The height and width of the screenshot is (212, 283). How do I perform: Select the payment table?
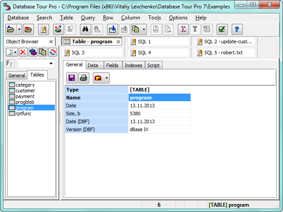(x=22, y=96)
